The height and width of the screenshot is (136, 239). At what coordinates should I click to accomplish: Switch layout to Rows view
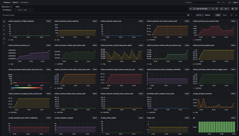tap(225, 15)
